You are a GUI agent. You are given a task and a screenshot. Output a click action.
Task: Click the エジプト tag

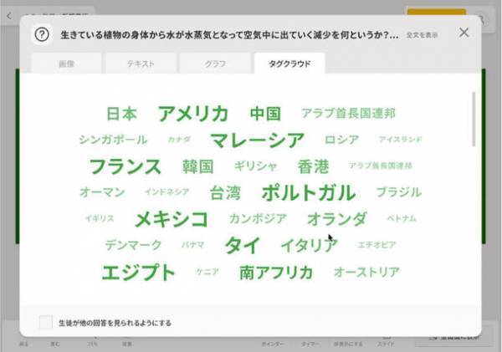tap(138, 273)
